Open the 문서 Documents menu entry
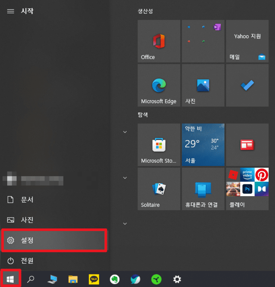Viewport: 275px width, 287px height. tap(54, 200)
